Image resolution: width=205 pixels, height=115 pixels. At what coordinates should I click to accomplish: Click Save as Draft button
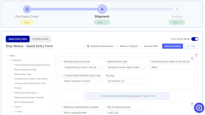[151, 46]
